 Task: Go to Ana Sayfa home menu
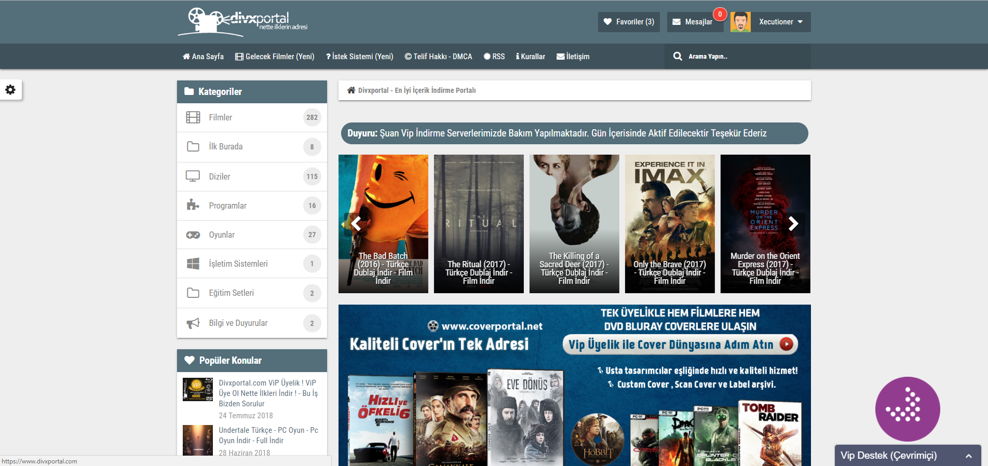(x=203, y=57)
